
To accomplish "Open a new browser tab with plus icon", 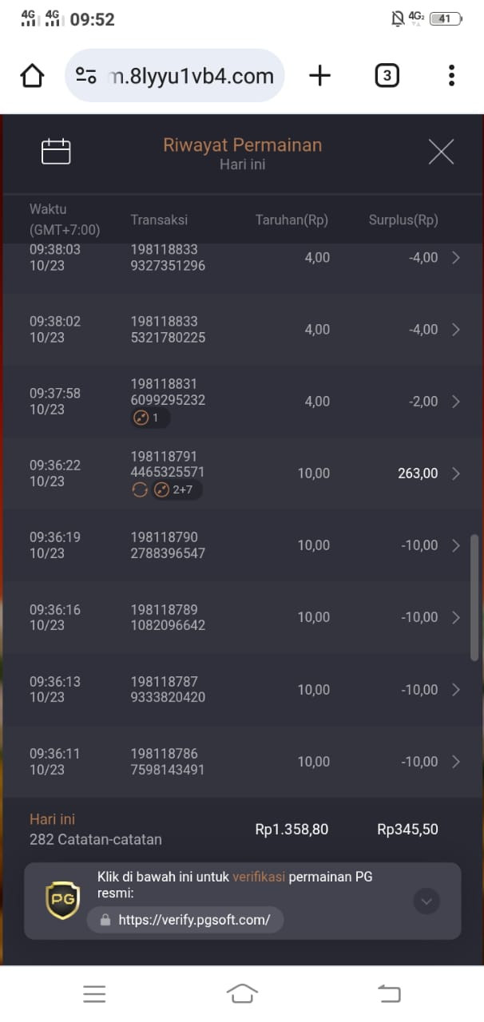I will [x=319, y=76].
